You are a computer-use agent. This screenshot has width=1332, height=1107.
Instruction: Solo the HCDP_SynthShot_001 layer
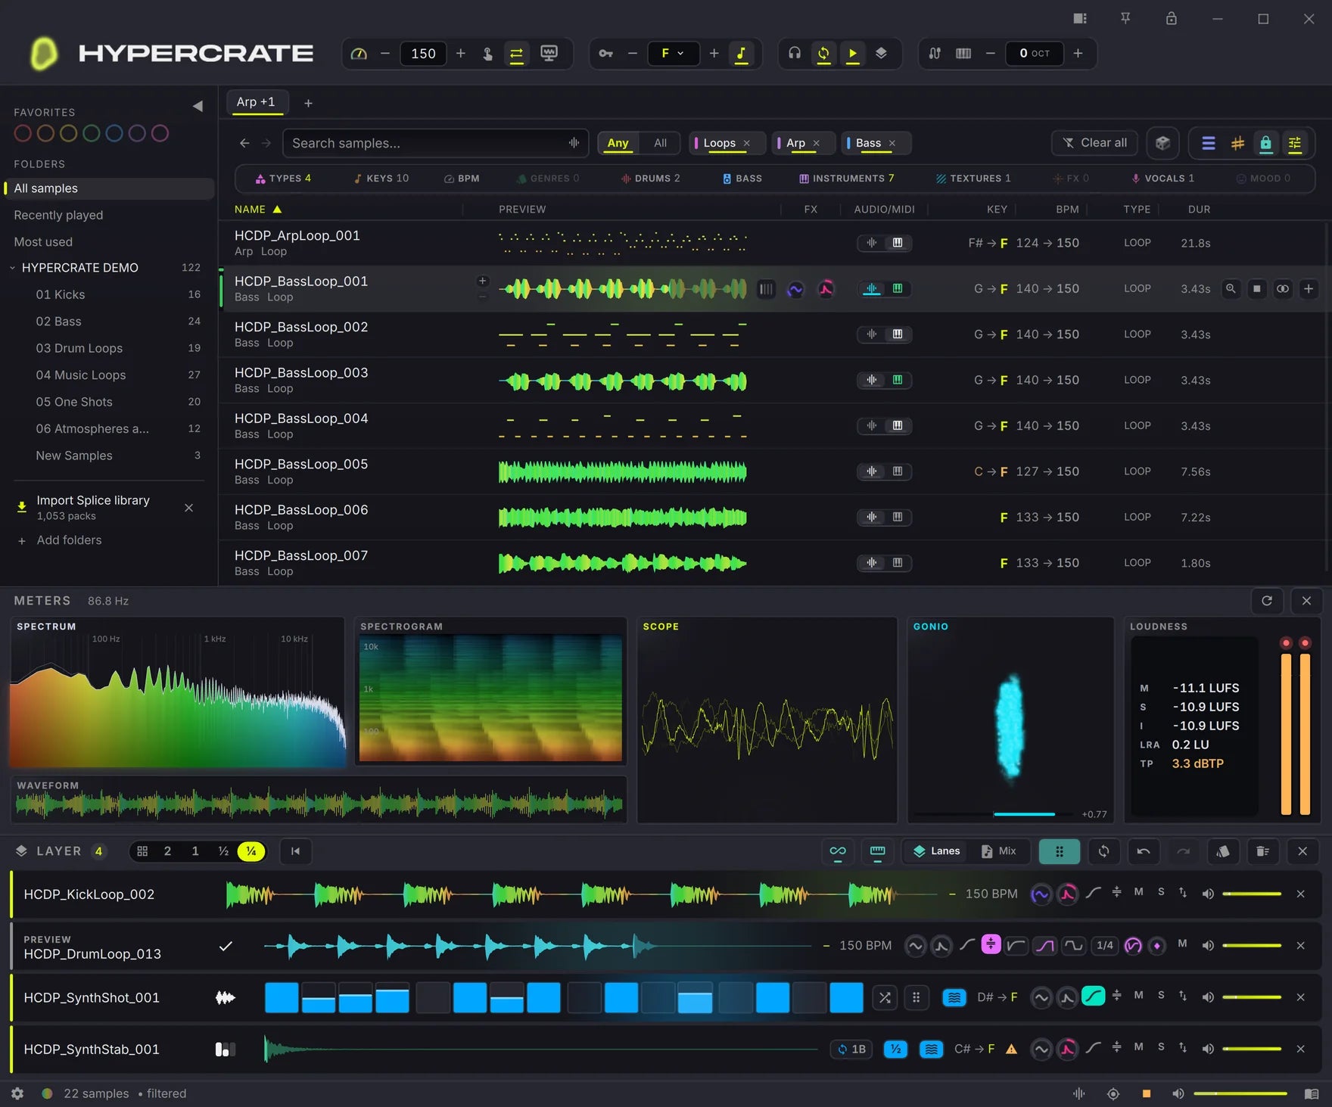pyautogui.click(x=1161, y=995)
